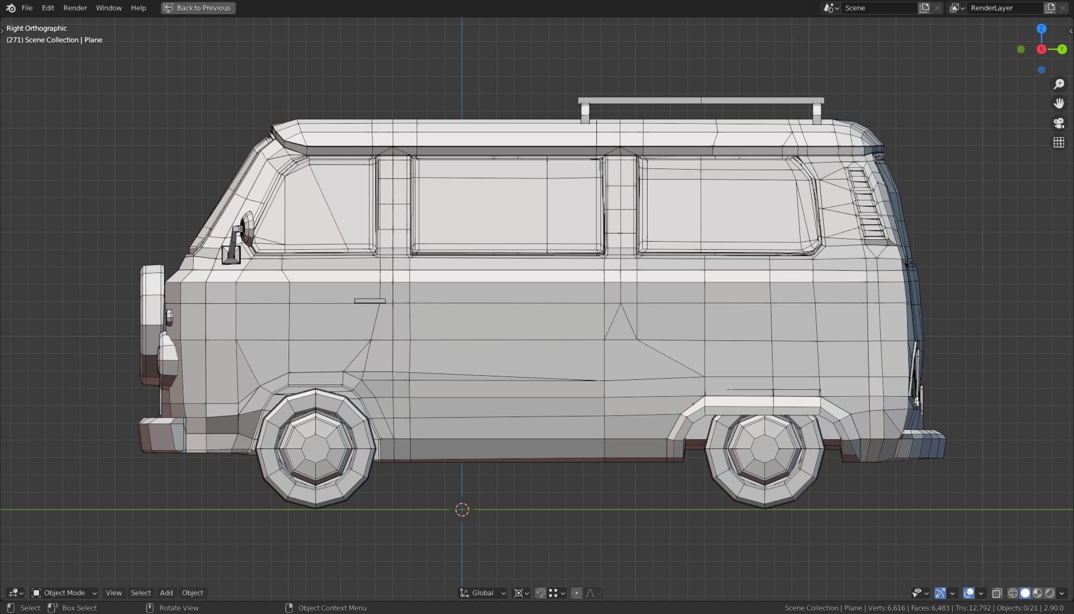Open the viewport overlays dropdown arrow
The height and width of the screenshot is (614, 1074).
tap(981, 593)
